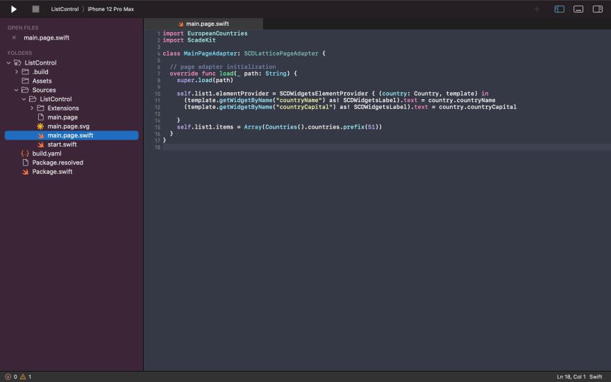Expand the .build folder
This screenshot has width=611, height=382.
pos(17,72)
